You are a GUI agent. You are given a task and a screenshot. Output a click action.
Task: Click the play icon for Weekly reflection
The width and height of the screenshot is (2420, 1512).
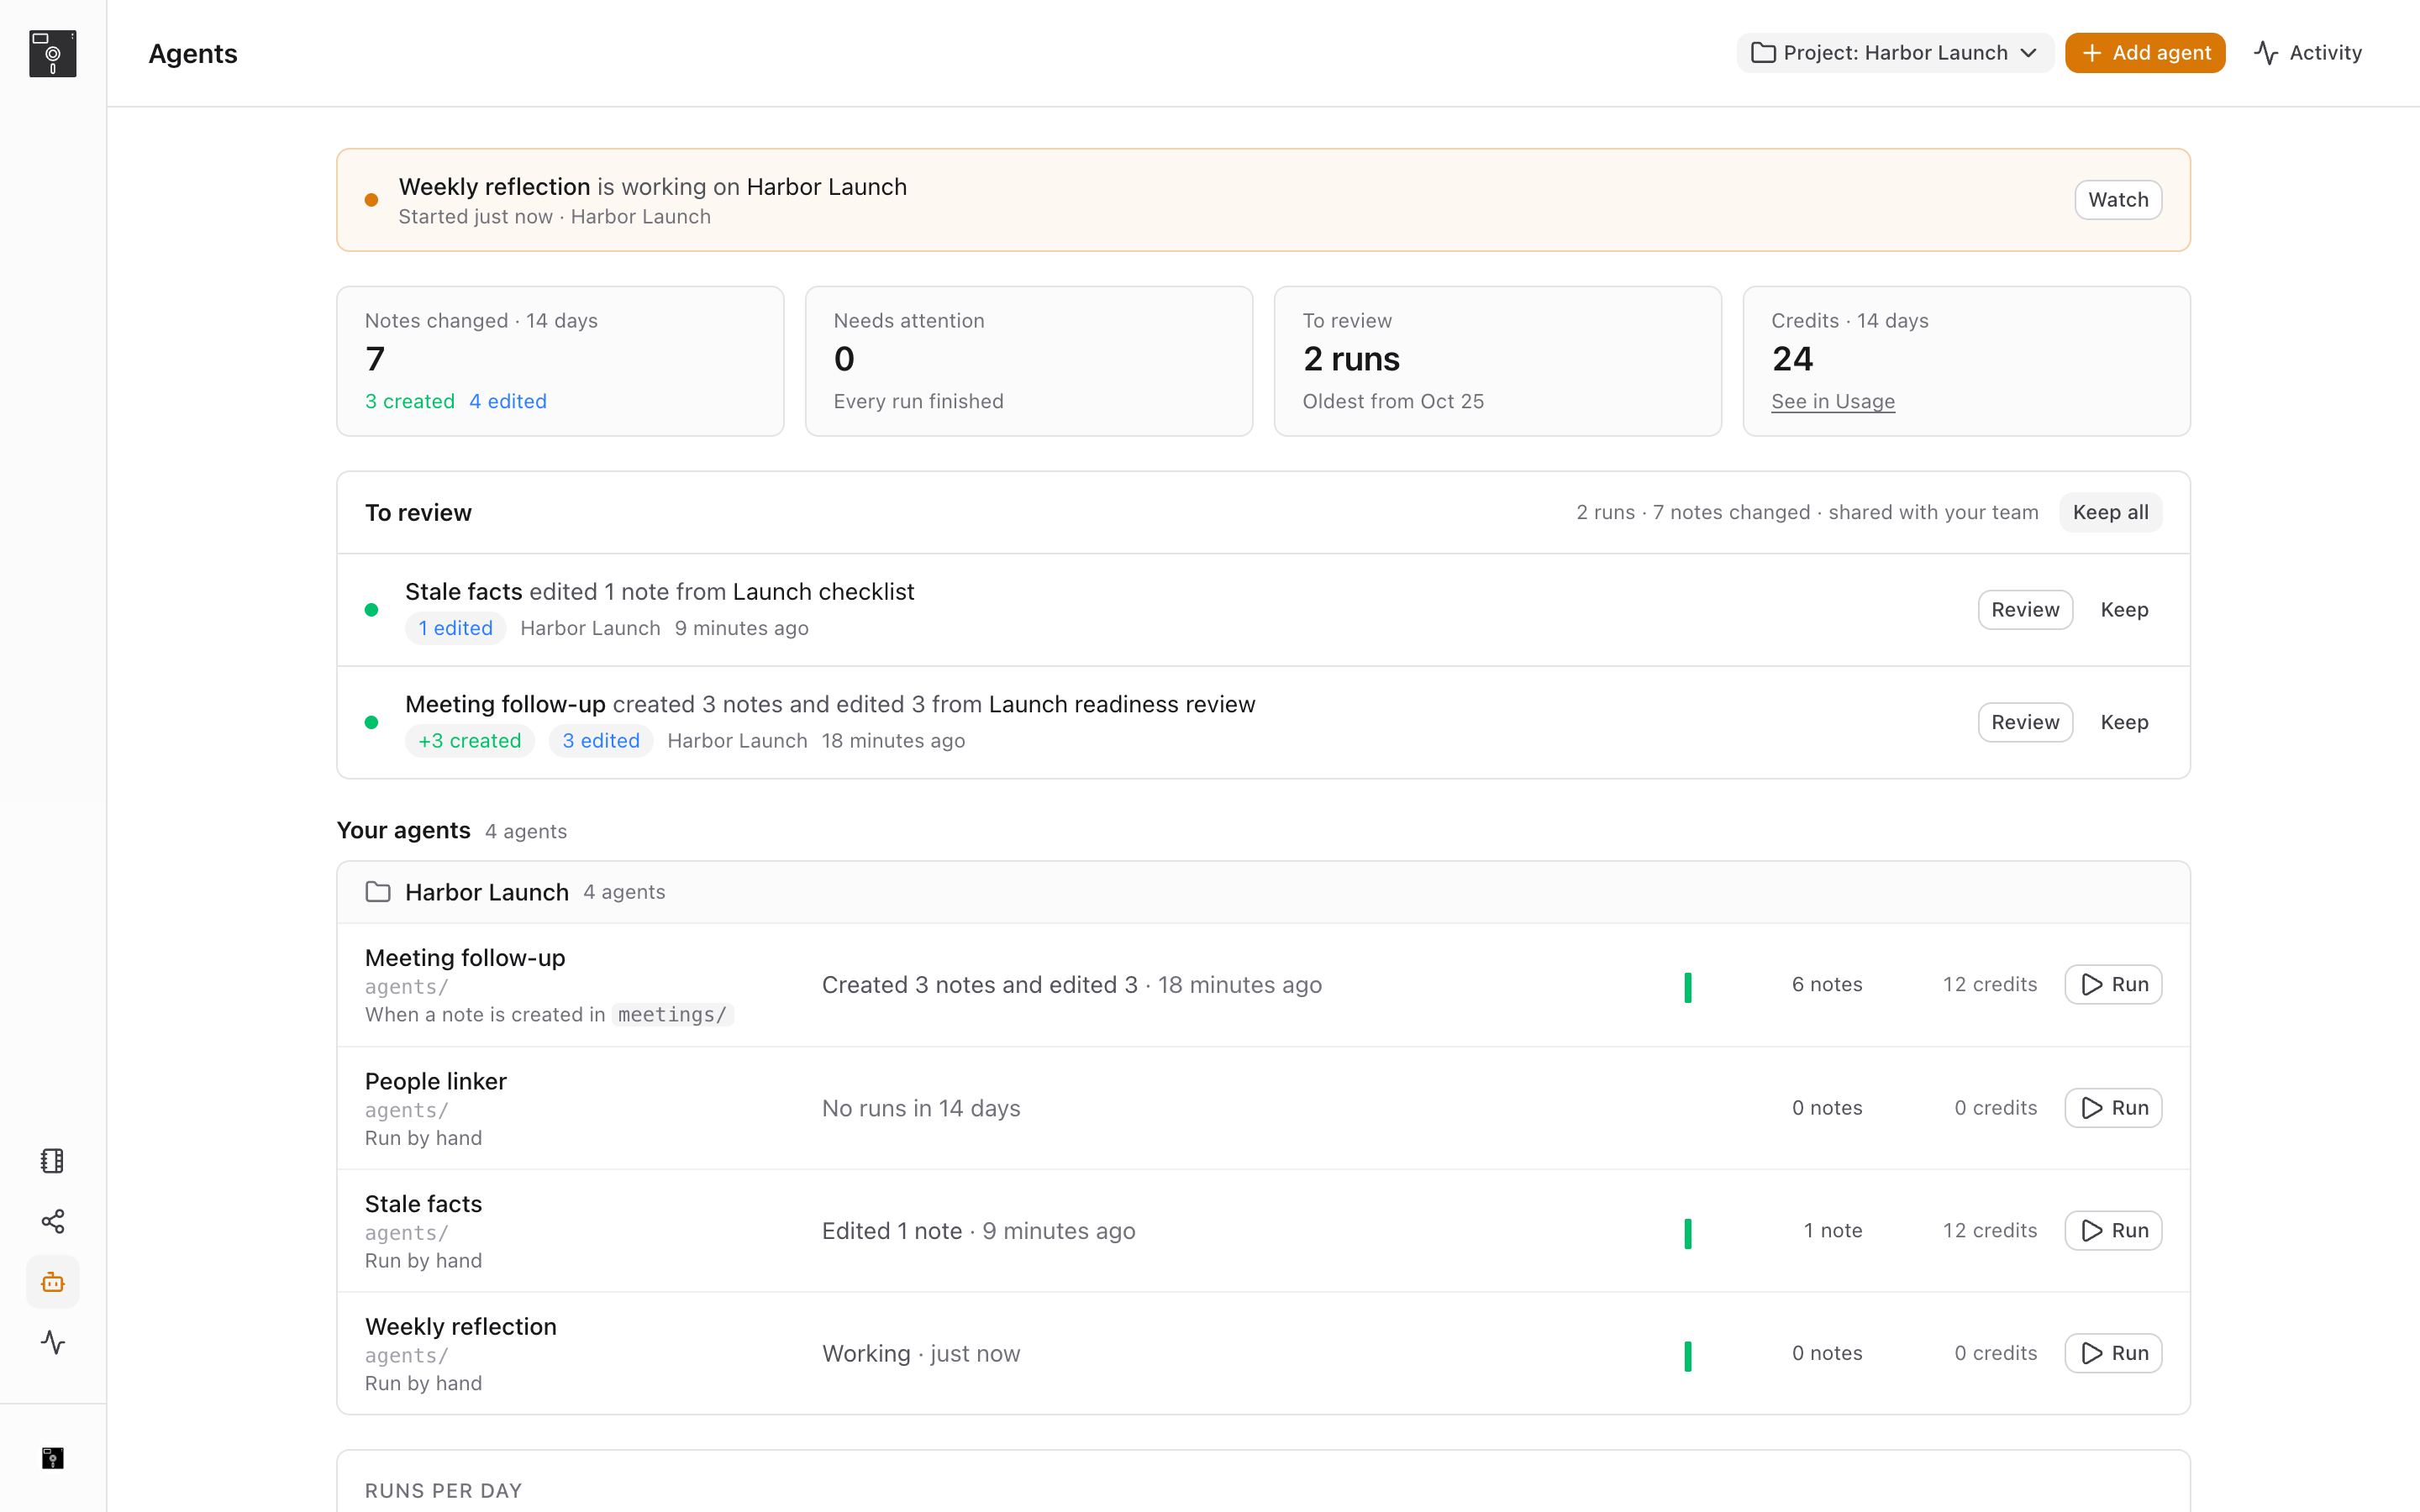2091,1353
